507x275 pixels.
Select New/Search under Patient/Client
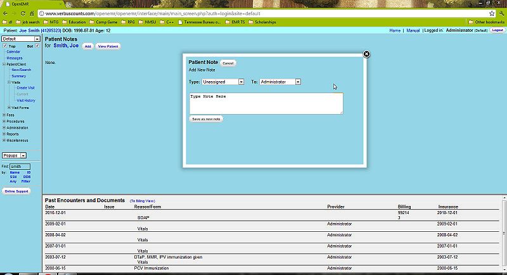click(x=22, y=70)
